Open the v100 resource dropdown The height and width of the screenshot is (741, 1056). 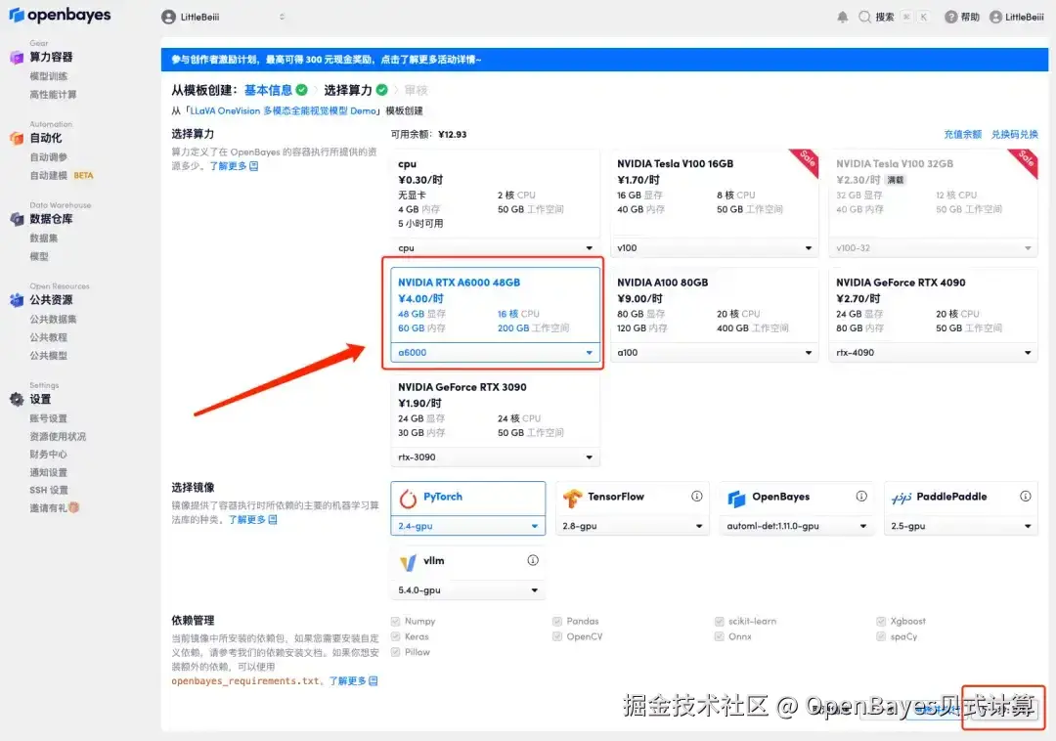[714, 247]
